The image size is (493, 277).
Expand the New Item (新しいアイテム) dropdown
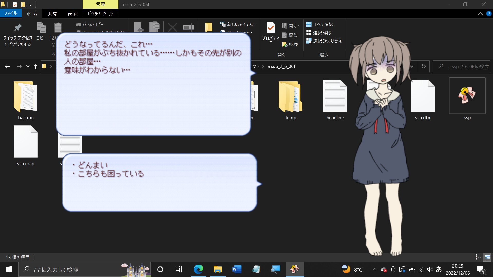pyautogui.click(x=238, y=24)
